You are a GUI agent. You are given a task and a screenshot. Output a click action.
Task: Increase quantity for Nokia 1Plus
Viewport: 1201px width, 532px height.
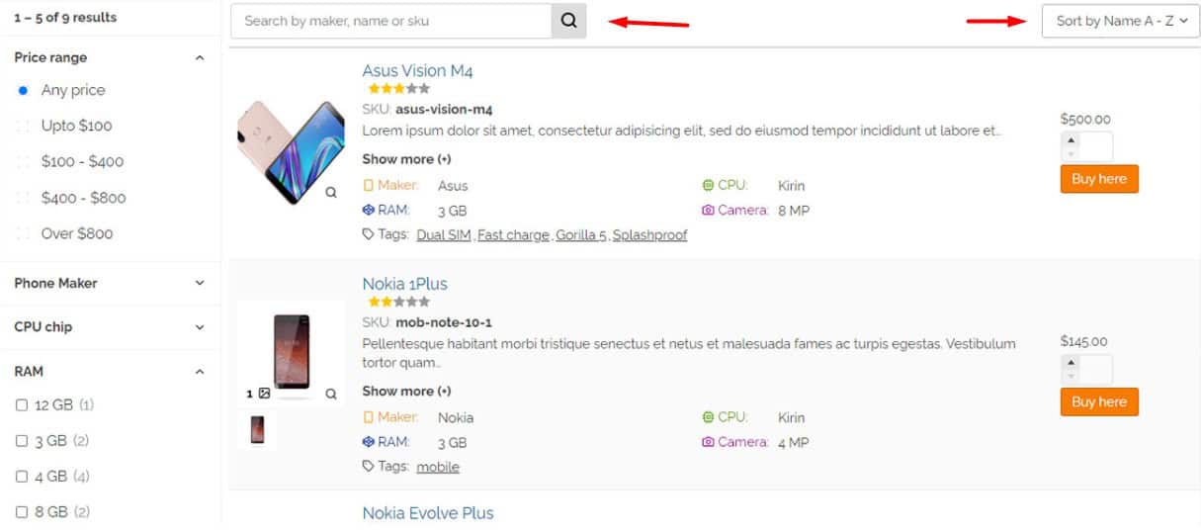pyautogui.click(x=1072, y=363)
